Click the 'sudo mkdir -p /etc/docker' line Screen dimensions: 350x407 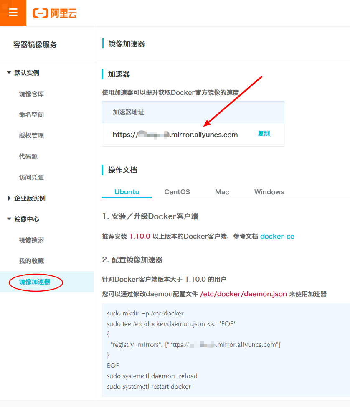[x=145, y=313]
